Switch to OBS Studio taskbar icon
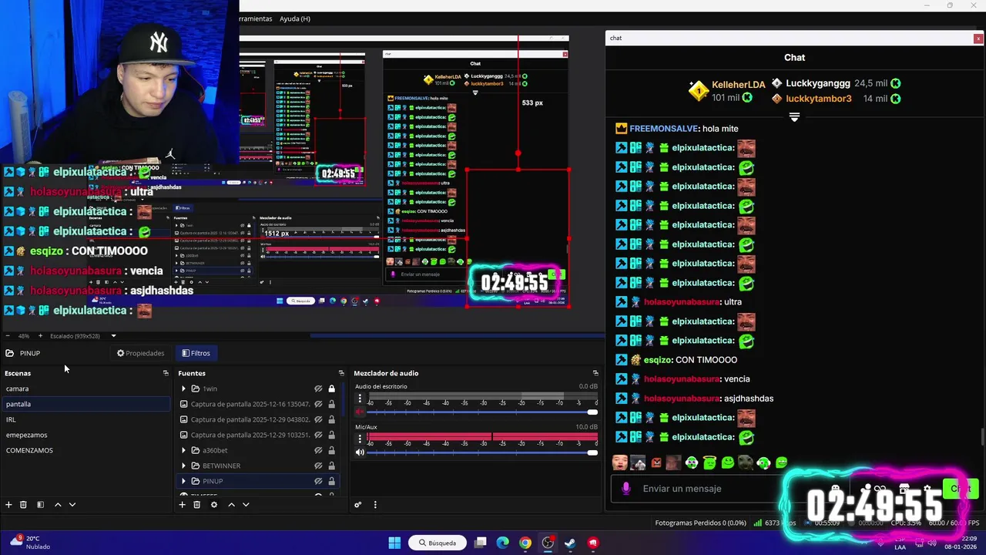This screenshot has width=986, height=555. tap(548, 543)
